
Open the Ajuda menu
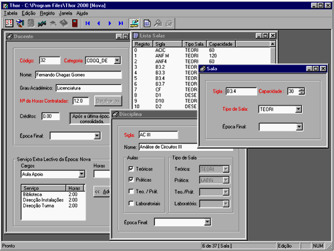(82, 13)
